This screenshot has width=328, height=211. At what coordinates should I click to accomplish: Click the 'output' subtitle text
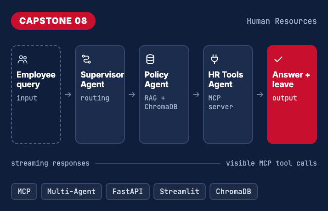285,98
